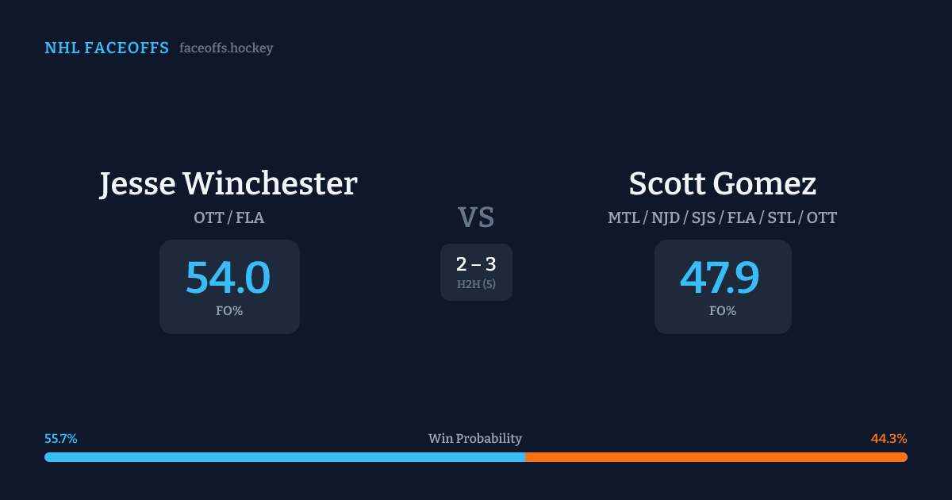
Task: Click the FO% label under 47.9
Action: pos(722,311)
